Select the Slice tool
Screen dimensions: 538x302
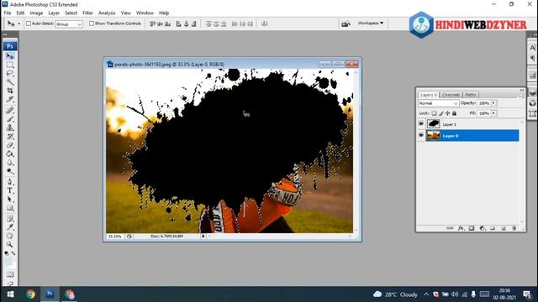pyautogui.click(x=10, y=99)
